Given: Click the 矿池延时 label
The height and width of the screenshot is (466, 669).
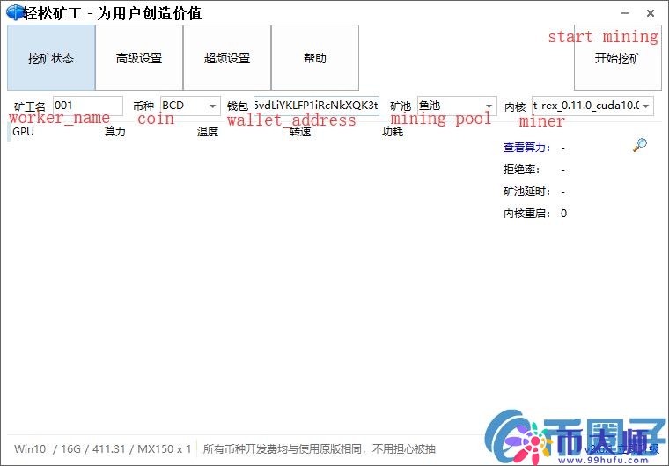Looking at the screenshot, I should 527,192.
